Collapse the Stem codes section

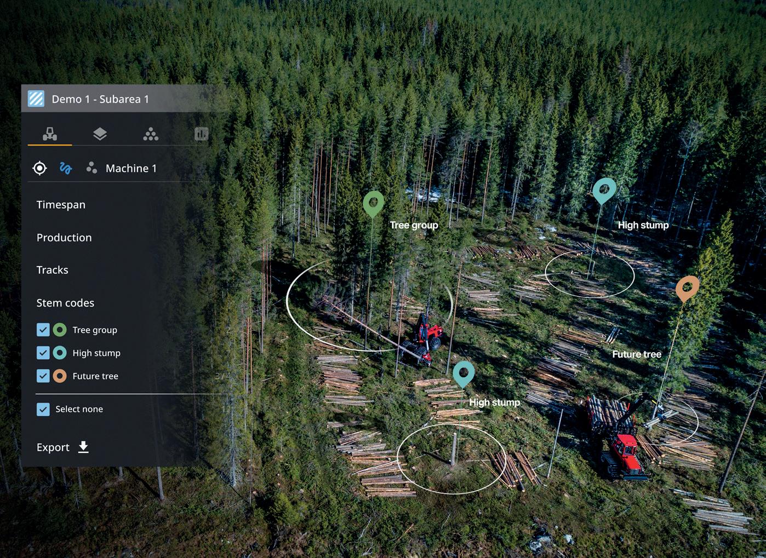tap(65, 303)
